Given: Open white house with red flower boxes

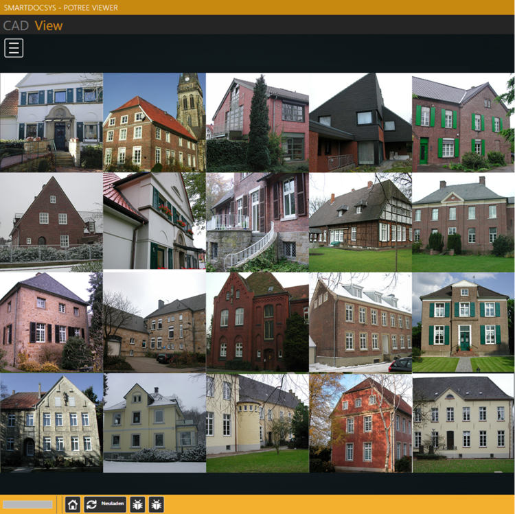Looking at the screenshot, I should tap(154, 222).
